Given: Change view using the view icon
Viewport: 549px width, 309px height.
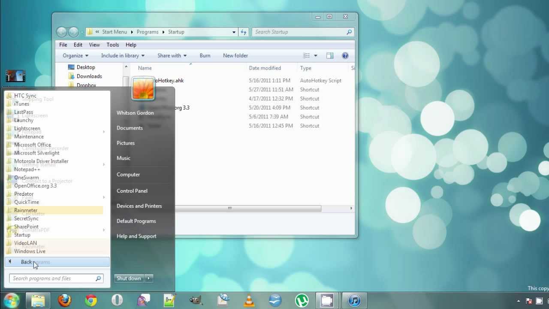Looking at the screenshot, I should coord(306,55).
